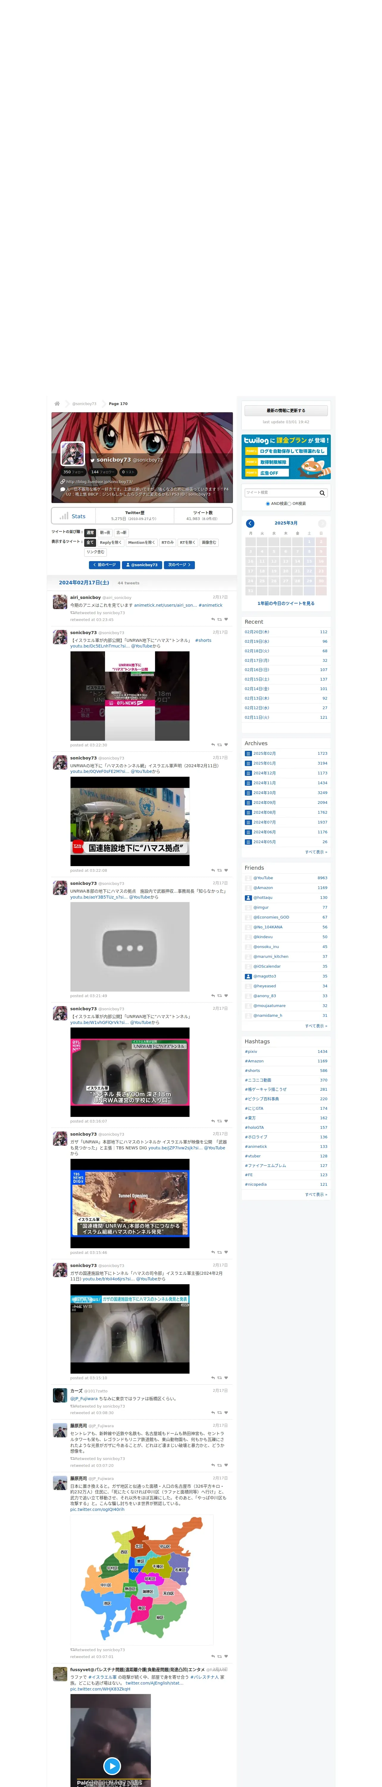Open the Stats chart icon
Image resolution: width=382 pixels, height=1787 pixels.
pos(64,516)
